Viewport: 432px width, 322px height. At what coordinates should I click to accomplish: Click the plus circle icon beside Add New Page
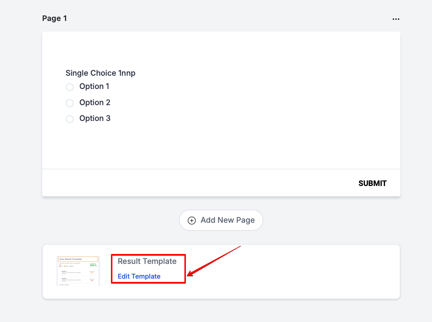coord(192,221)
